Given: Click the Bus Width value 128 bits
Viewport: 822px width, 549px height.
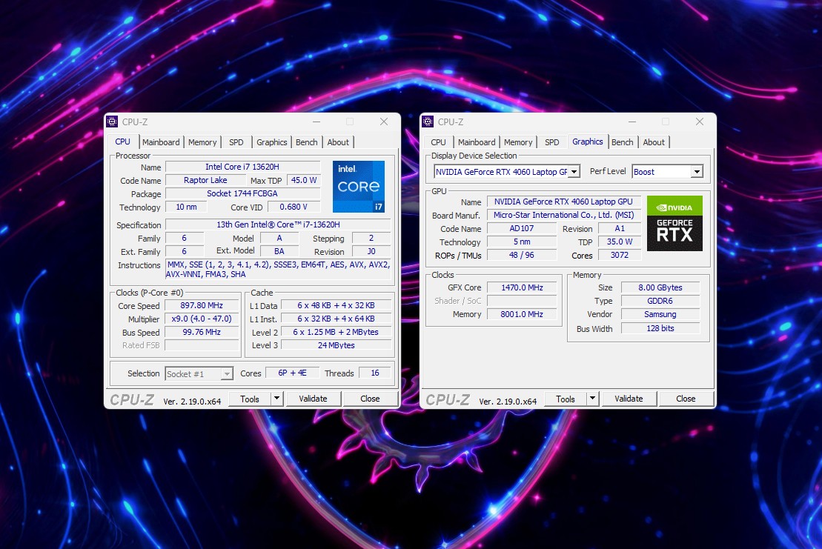Looking at the screenshot, I should click(660, 328).
